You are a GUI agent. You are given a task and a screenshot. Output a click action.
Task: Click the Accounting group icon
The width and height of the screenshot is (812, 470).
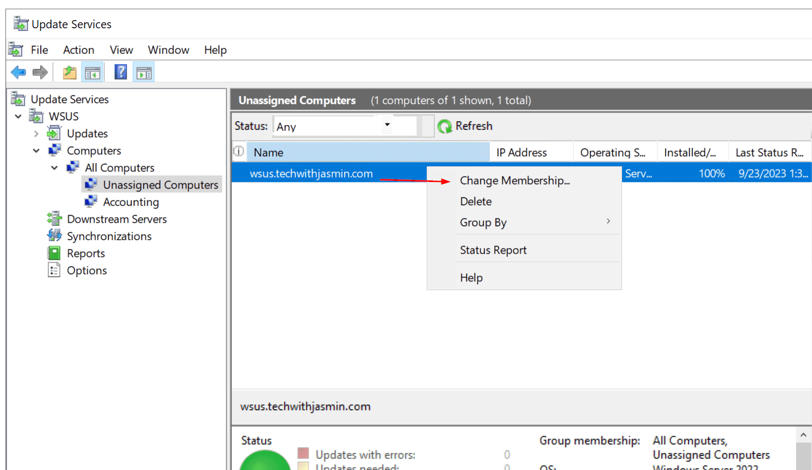pyautogui.click(x=91, y=202)
